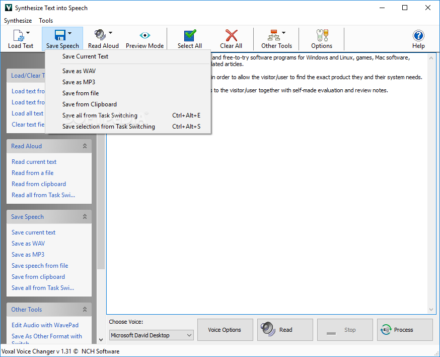Viewport: 440px width, 357px height.
Task: Click the Voxal app icon in title bar
Action: click(9, 8)
